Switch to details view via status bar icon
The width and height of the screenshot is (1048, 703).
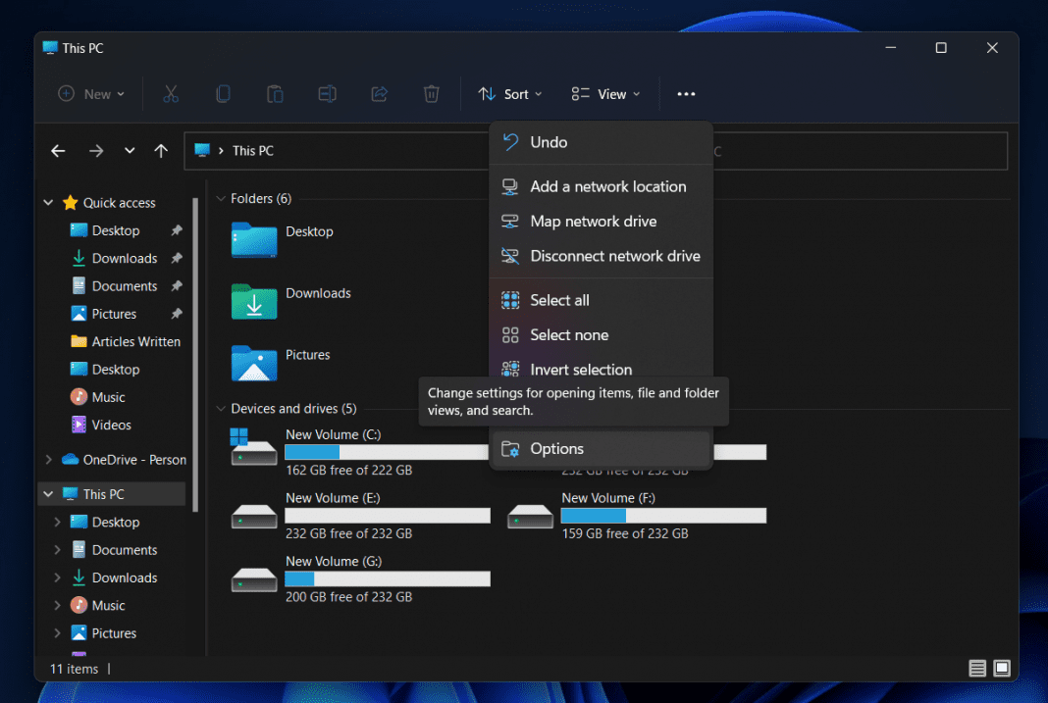click(x=977, y=668)
